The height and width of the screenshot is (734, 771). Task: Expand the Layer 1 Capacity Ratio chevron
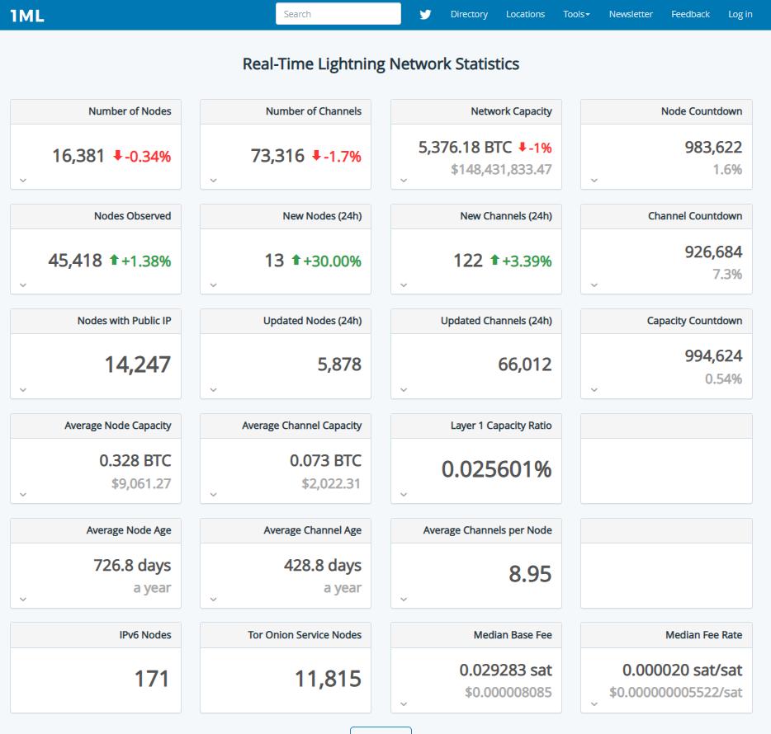point(404,495)
